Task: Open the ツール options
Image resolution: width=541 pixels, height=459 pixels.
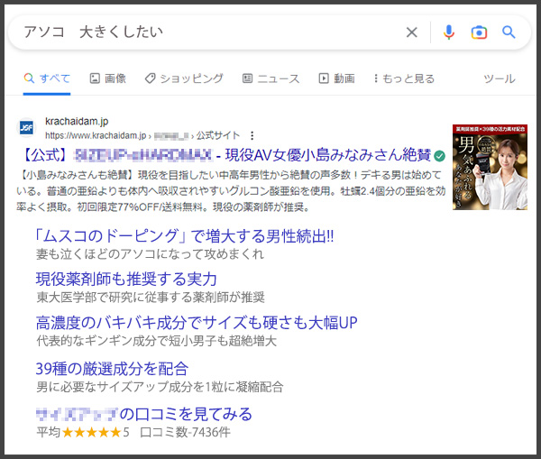Action: (500, 78)
